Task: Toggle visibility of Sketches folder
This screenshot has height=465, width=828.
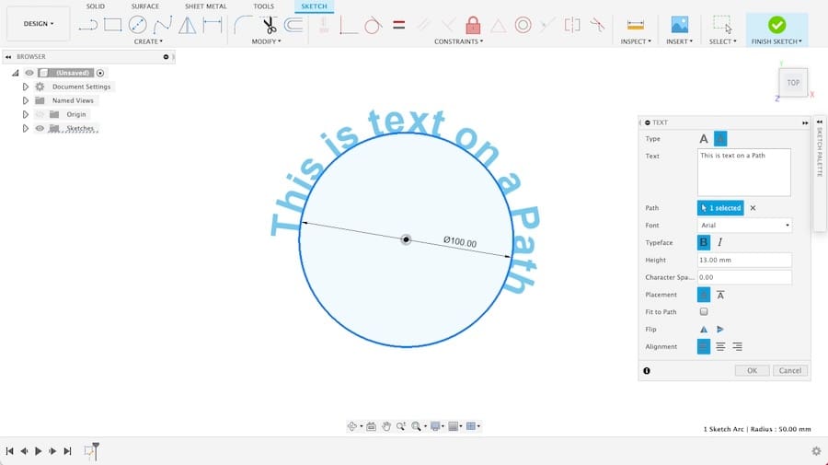Action: (40, 128)
